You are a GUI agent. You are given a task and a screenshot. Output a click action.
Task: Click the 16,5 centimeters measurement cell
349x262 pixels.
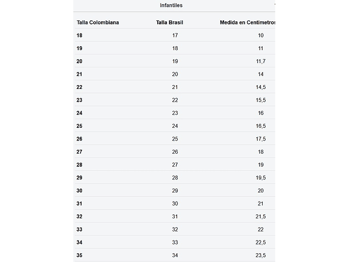tap(261, 126)
